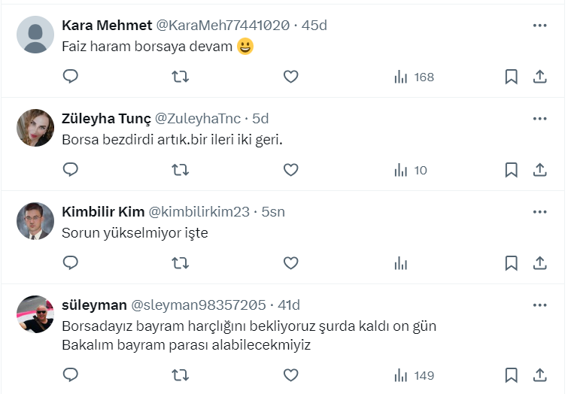Screen dimensions: 568x394
Task: Open more options on Kimbilir Kim's tweet
Action: tap(539, 212)
